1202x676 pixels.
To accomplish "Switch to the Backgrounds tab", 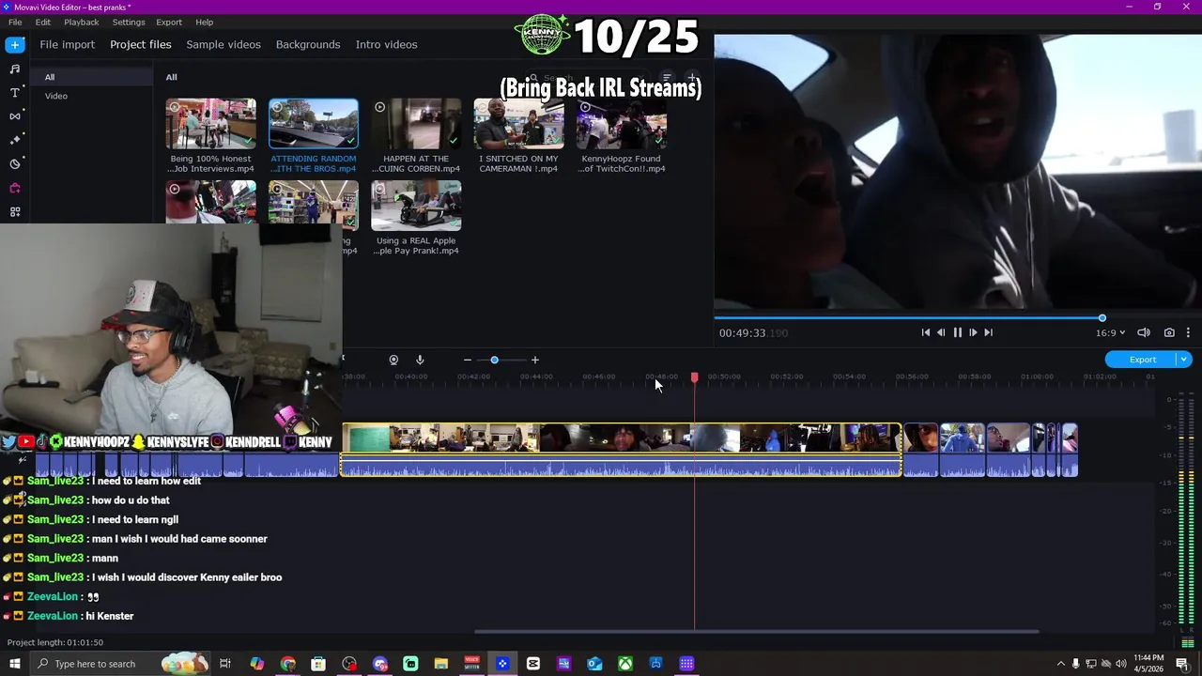I will [308, 44].
